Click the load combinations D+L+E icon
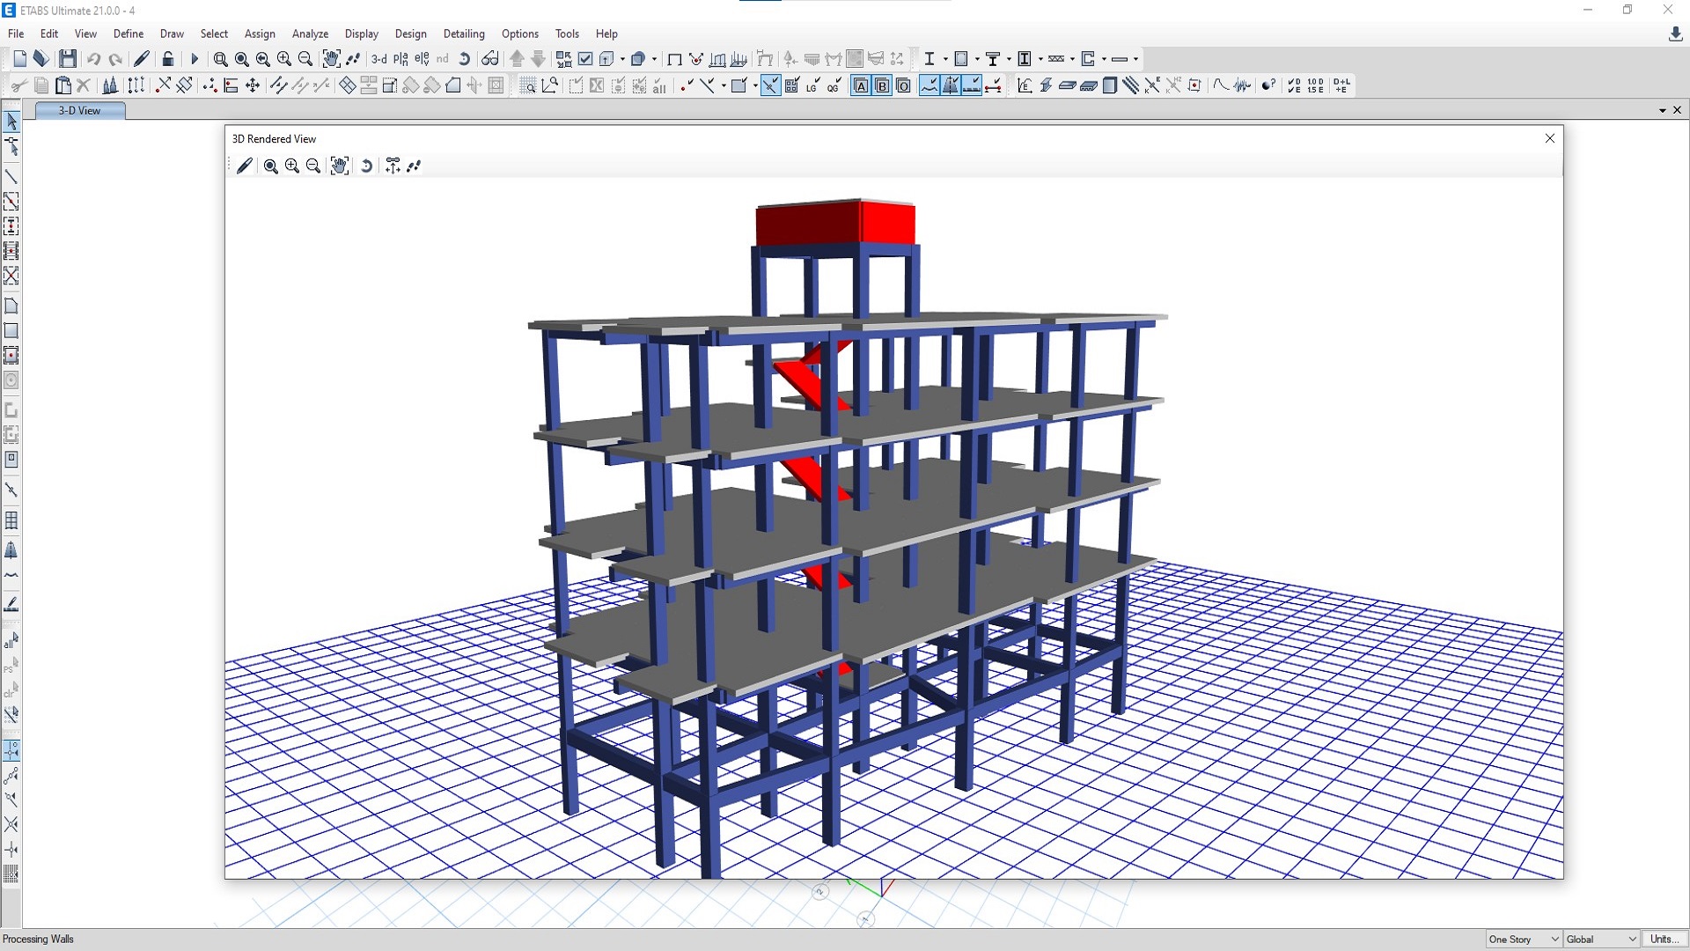This screenshot has height=951, width=1690. pyautogui.click(x=1341, y=85)
